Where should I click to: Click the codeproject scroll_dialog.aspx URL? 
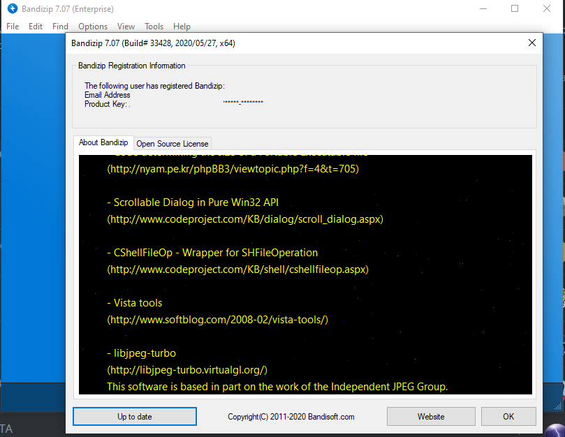245,219
